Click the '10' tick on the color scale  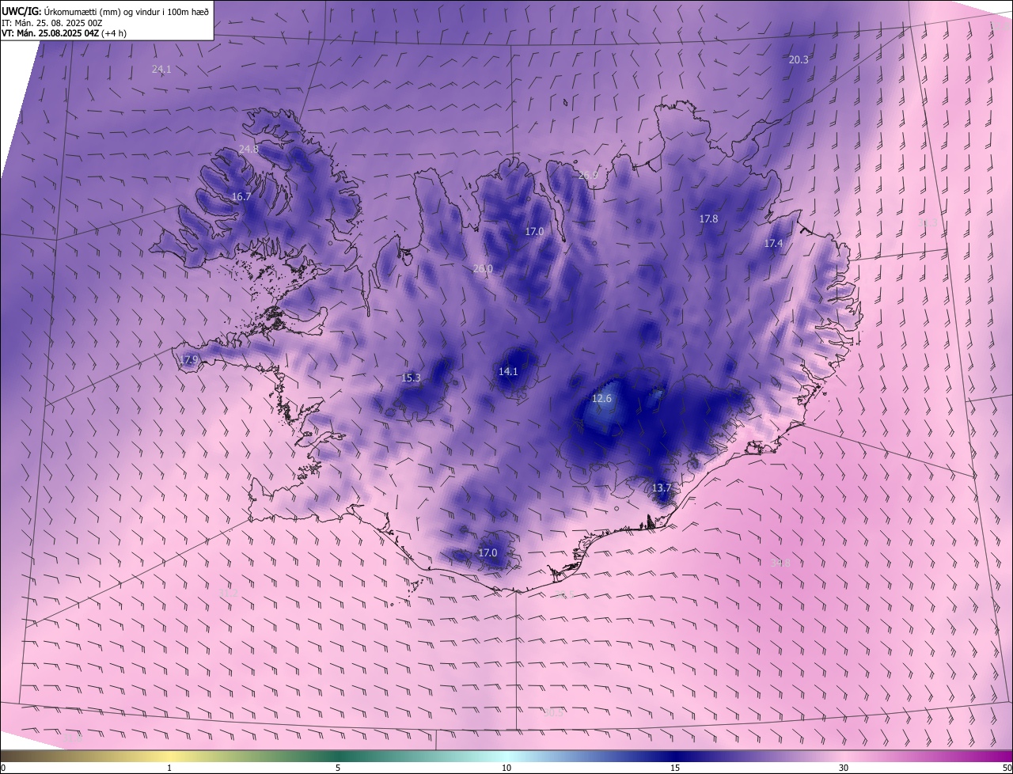point(506,768)
